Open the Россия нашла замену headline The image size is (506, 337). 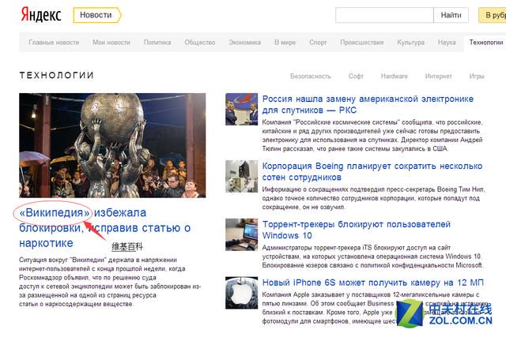tap(368, 104)
